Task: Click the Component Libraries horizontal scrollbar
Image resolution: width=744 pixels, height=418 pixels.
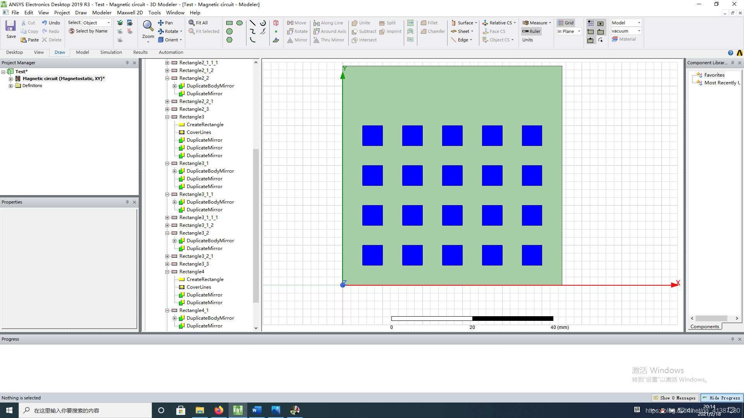Action: [711, 319]
